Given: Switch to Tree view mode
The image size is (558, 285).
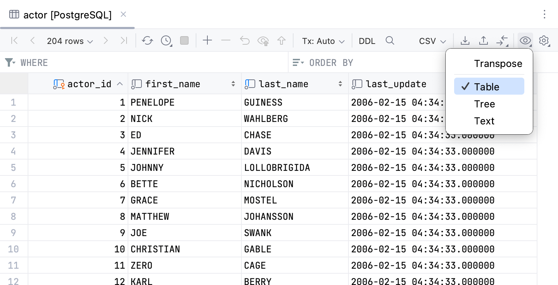Looking at the screenshot, I should [484, 104].
